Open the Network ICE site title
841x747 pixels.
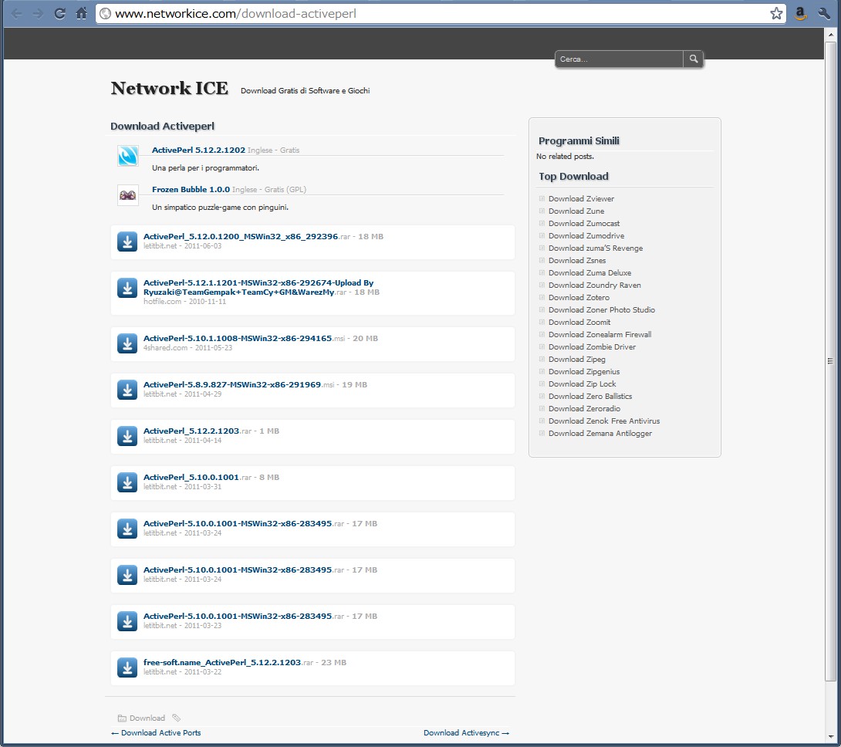click(x=170, y=88)
